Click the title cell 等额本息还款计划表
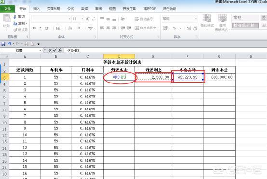 click(122, 62)
